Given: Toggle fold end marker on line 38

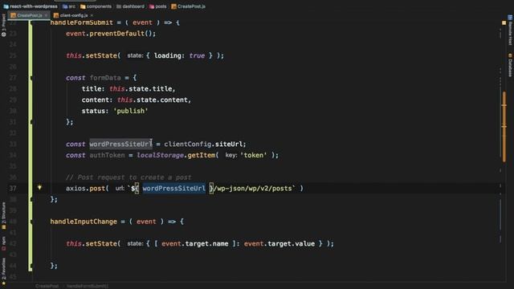Looking at the screenshot, I should (31, 199).
